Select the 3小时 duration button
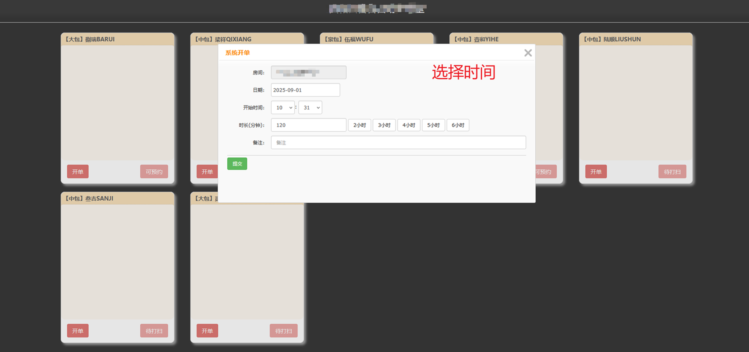The height and width of the screenshot is (352, 749). [x=384, y=125]
